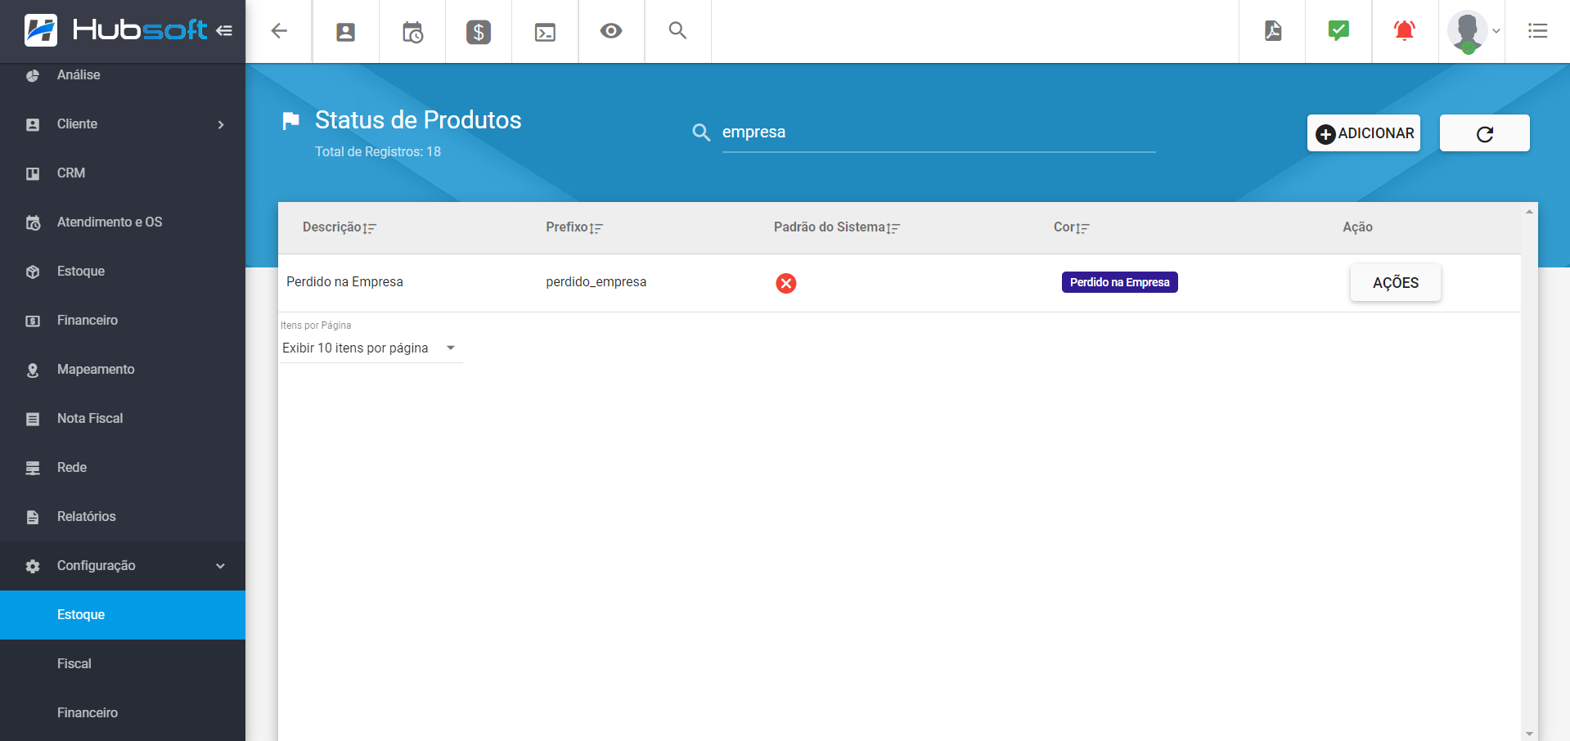Open the client contact card icon

point(346,32)
